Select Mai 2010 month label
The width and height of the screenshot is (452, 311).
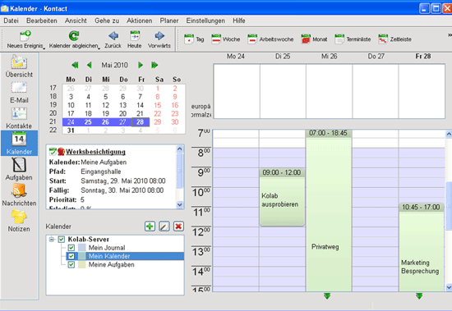[114, 65]
